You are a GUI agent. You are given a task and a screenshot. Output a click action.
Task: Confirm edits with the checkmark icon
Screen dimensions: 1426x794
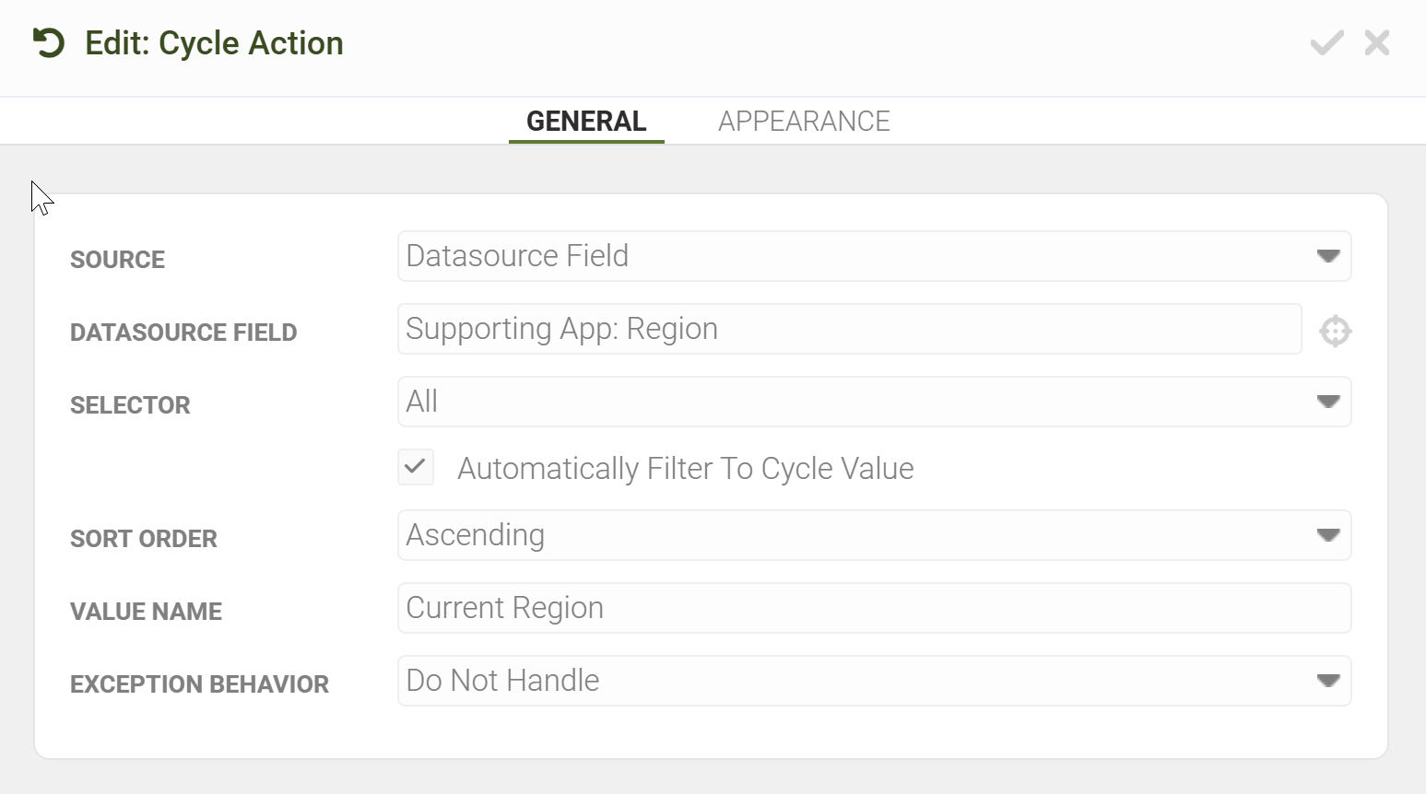click(1326, 42)
